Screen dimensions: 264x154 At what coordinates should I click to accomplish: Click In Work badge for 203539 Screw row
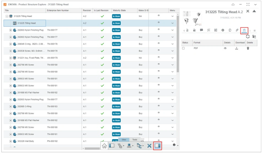click(x=116, y=51)
